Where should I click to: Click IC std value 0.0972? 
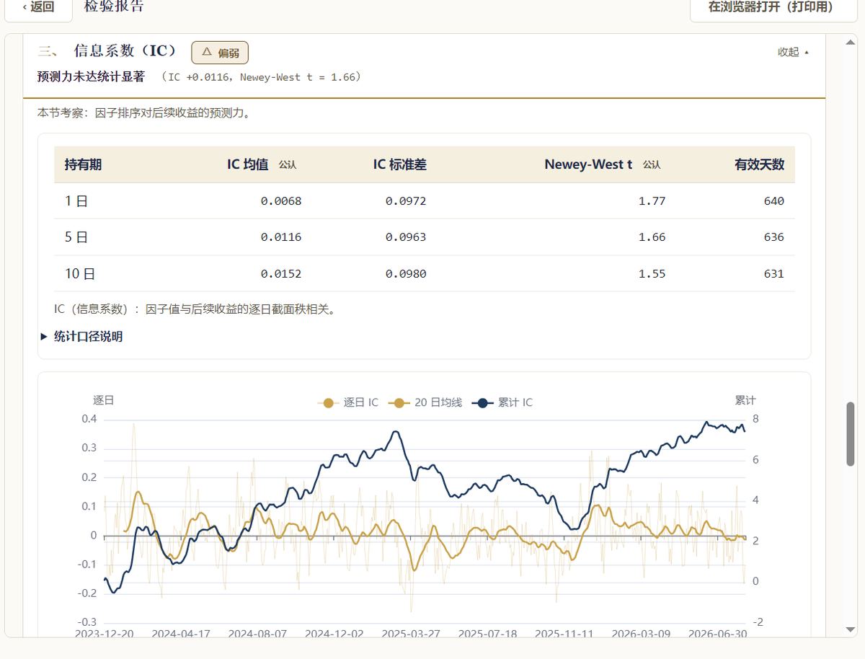406,201
